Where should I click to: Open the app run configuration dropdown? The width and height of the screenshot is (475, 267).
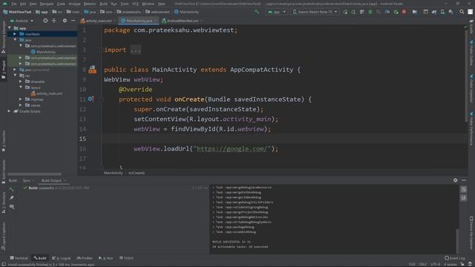pos(277,12)
